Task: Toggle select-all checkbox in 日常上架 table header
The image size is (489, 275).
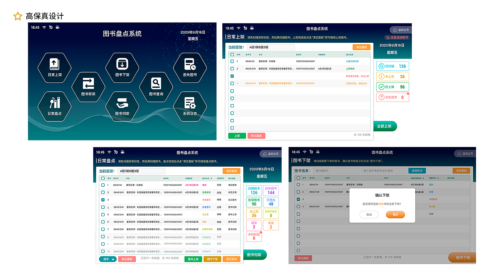Action: [232, 55]
